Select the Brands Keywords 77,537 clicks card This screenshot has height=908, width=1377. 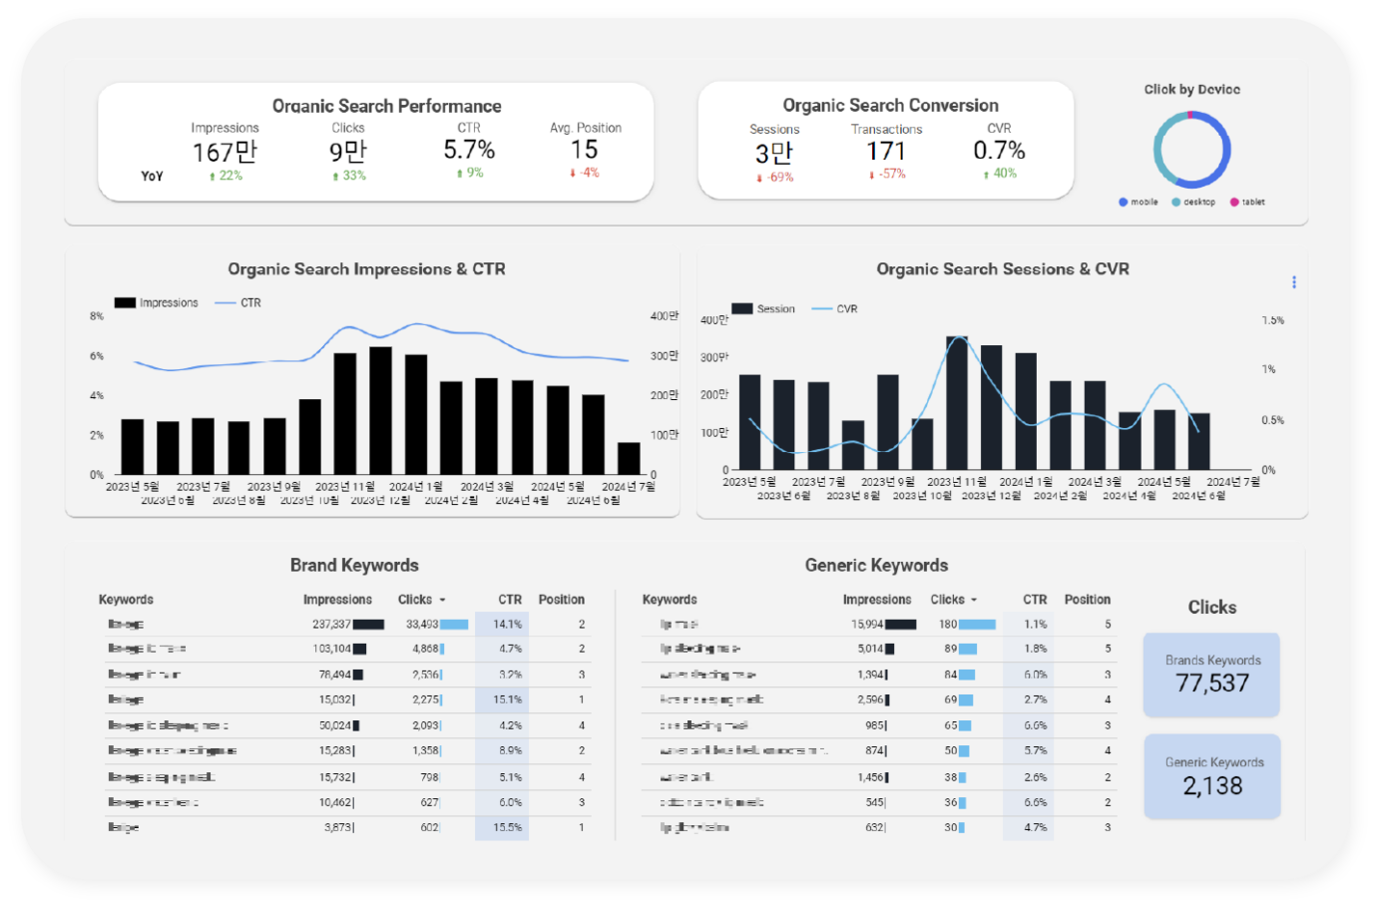tap(1211, 675)
